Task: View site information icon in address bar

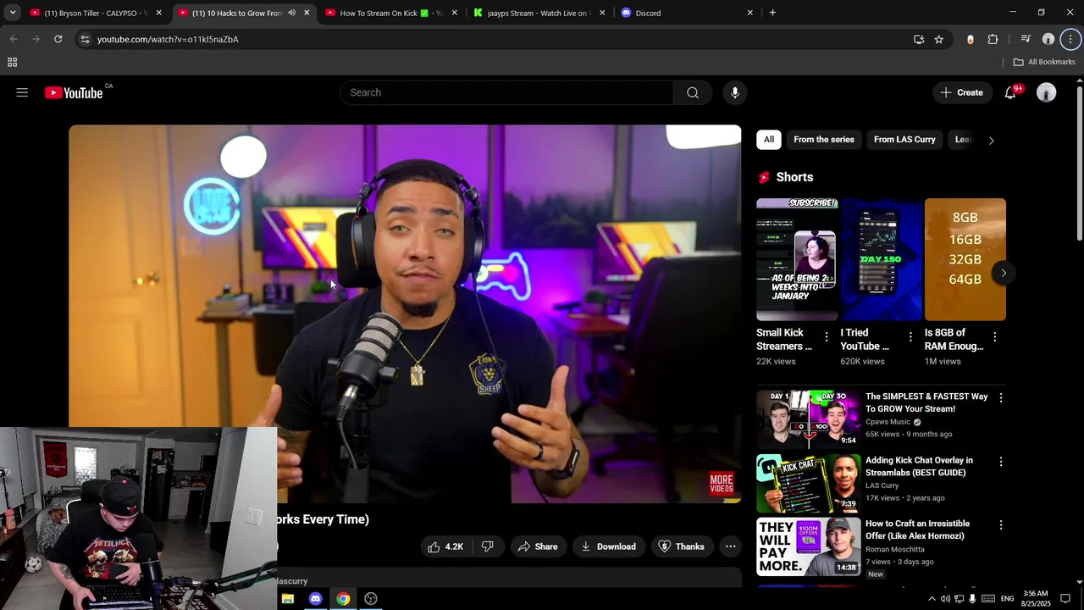Action: pyautogui.click(x=84, y=39)
